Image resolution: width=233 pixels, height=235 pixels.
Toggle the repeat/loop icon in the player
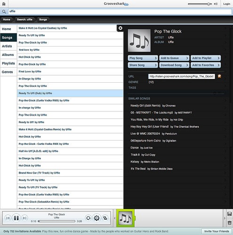(x=88, y=218)
